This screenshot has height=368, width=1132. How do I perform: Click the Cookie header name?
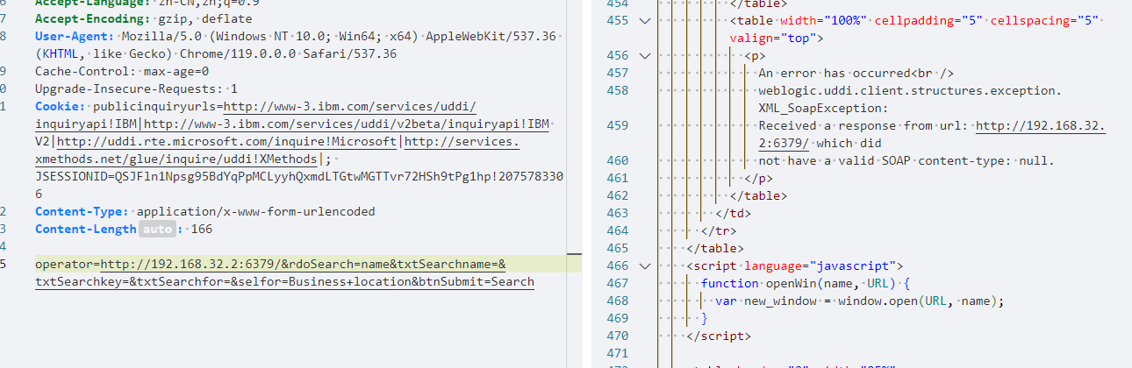point(61,107)
